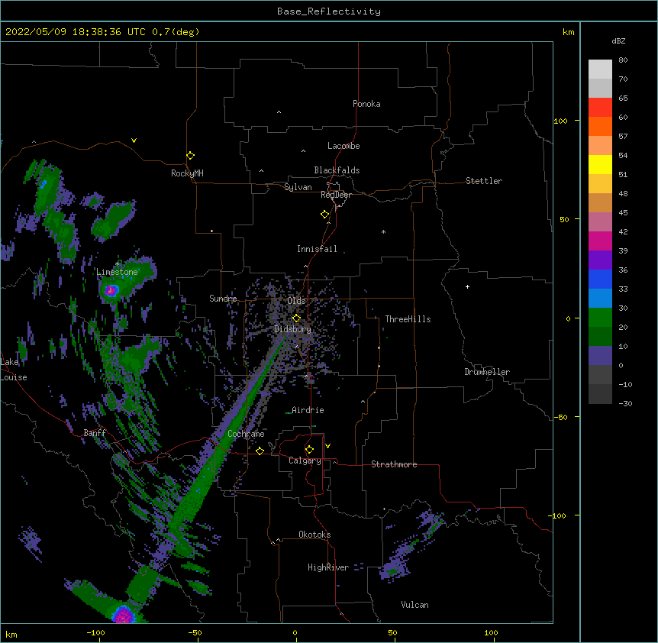Click the Olds town label

point(296,301)
